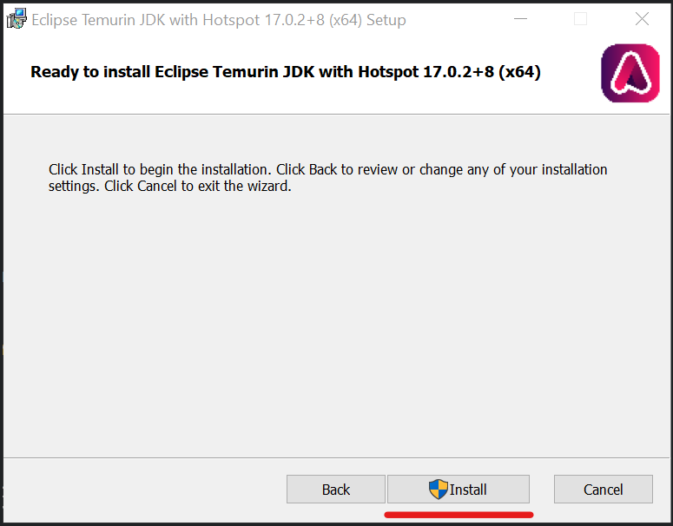Image resolution: width=673 pixels, height=526 pixels.
Task: Minimize the Temurin Setup window
Action: coord(520,19)
